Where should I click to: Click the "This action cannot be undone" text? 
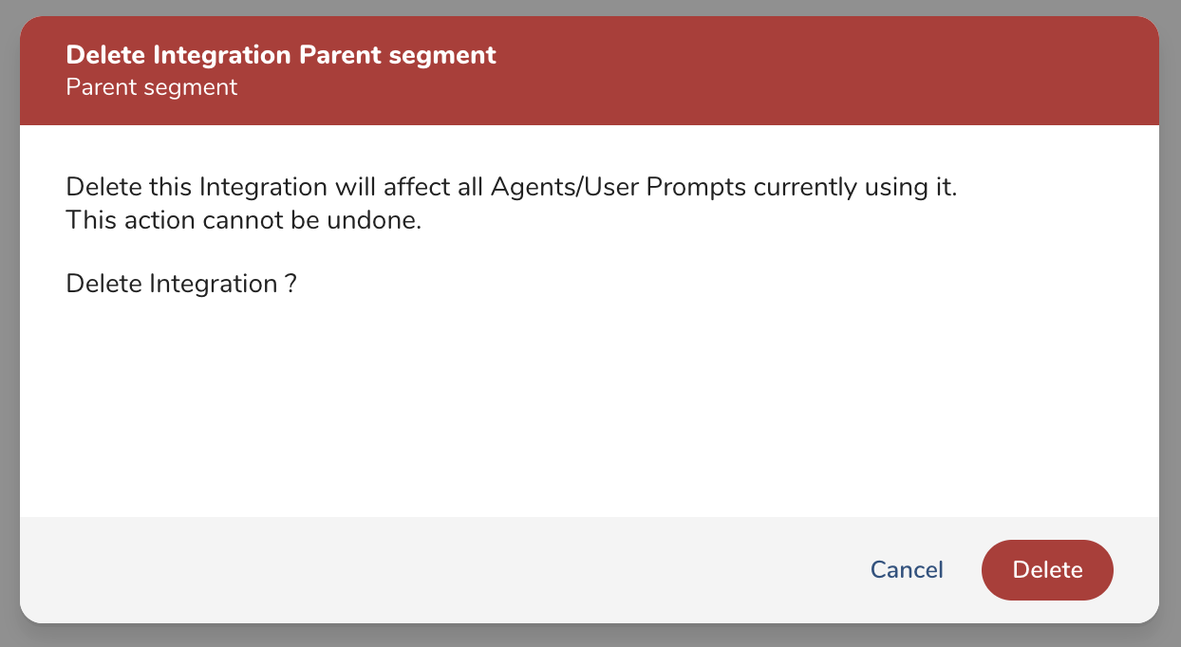[x=243, y=221]
